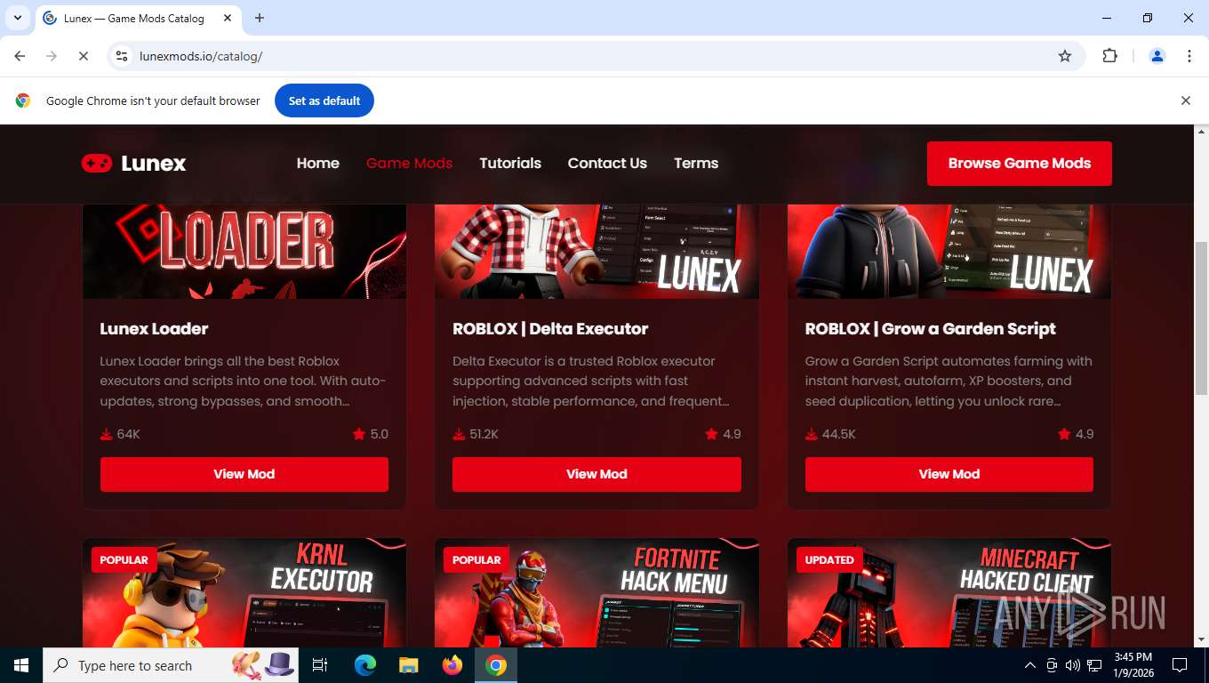Launch Firefox from the taskbar
The width and height of the screenshot is (1209, 683).
452,665
